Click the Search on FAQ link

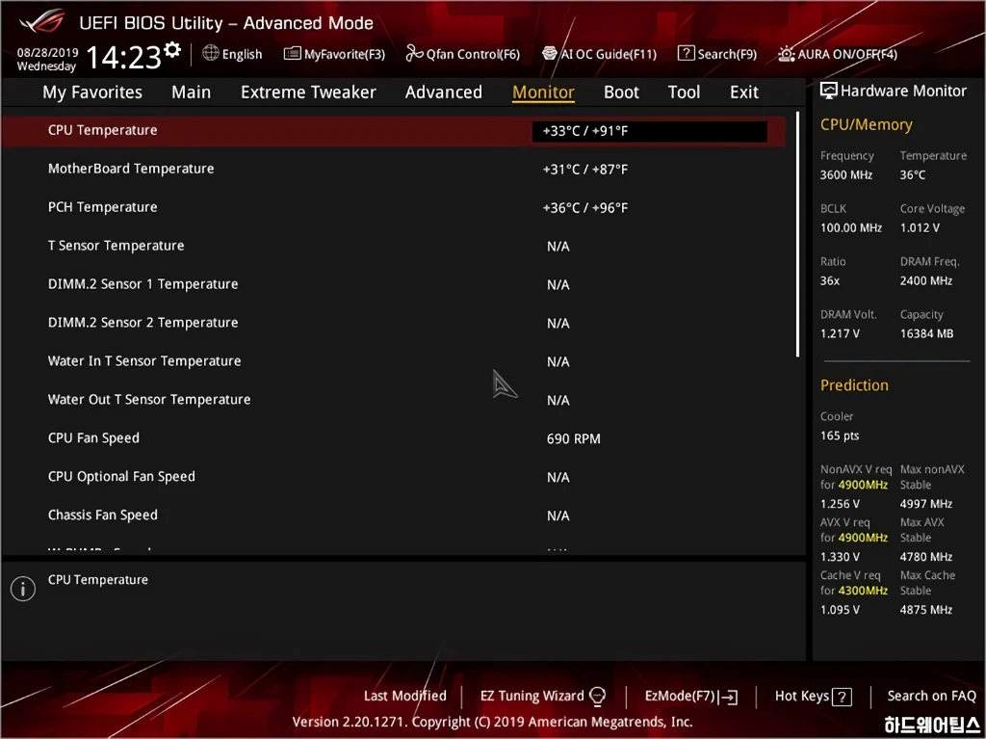tap(931, 696)
